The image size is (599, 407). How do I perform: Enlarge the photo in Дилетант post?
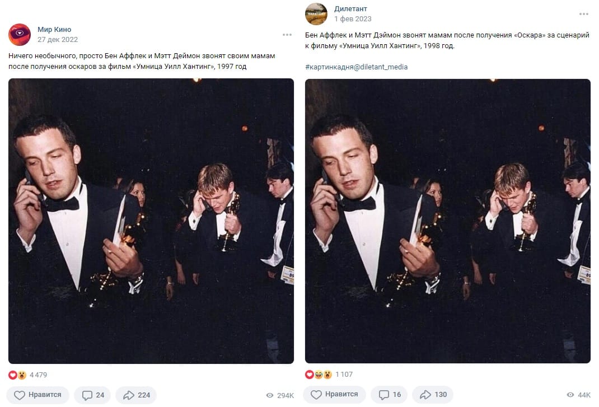(x=448, y=221)
